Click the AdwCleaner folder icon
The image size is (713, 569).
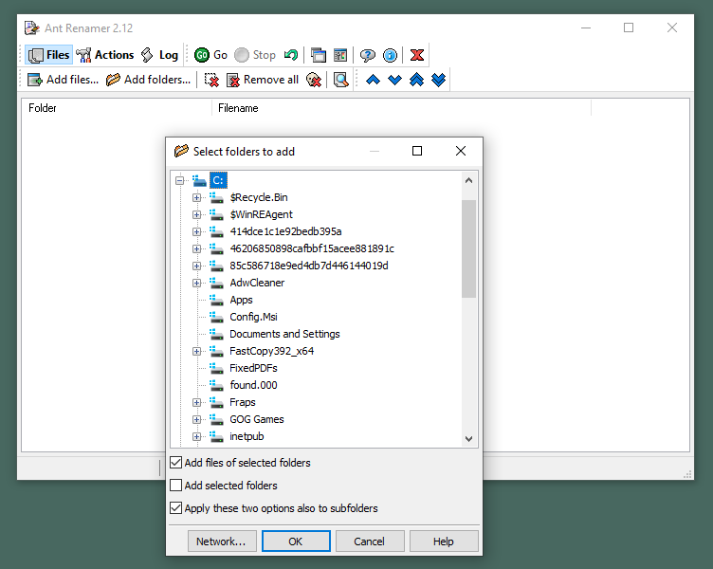tap(216, 283)
